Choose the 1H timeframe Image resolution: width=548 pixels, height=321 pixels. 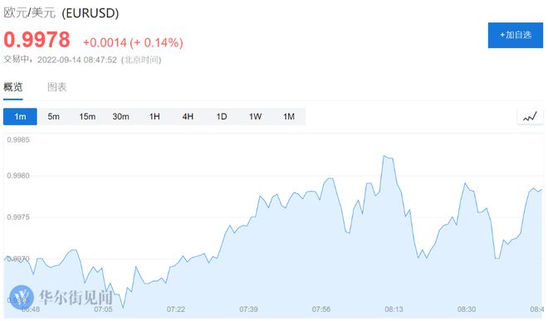(x=154, y=117)
